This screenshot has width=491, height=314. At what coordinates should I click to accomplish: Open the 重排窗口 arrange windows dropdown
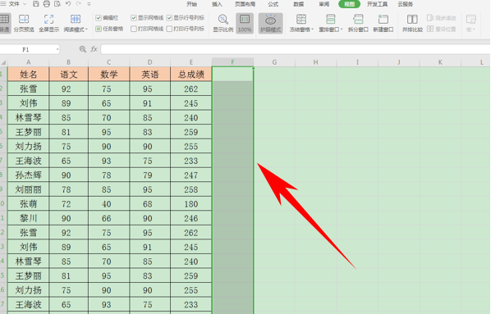coord(330,23)
